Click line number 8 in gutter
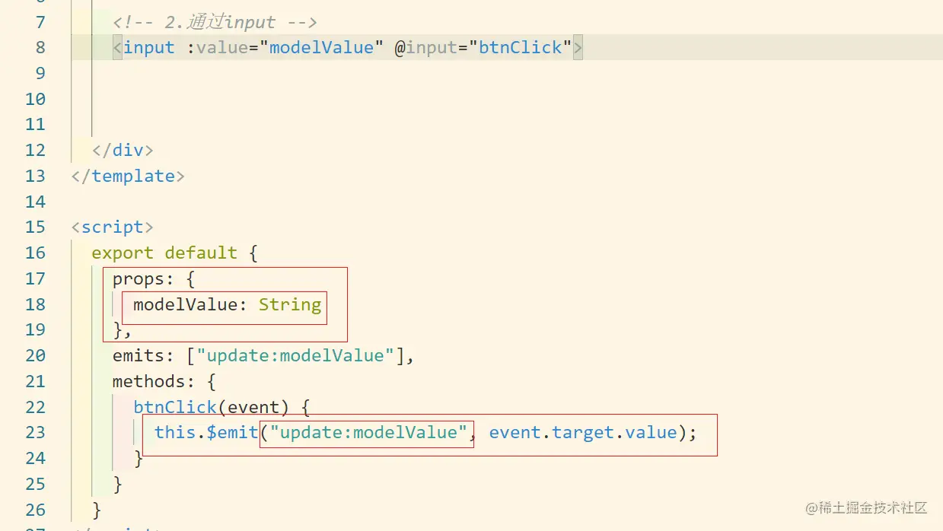 (40, 47)
